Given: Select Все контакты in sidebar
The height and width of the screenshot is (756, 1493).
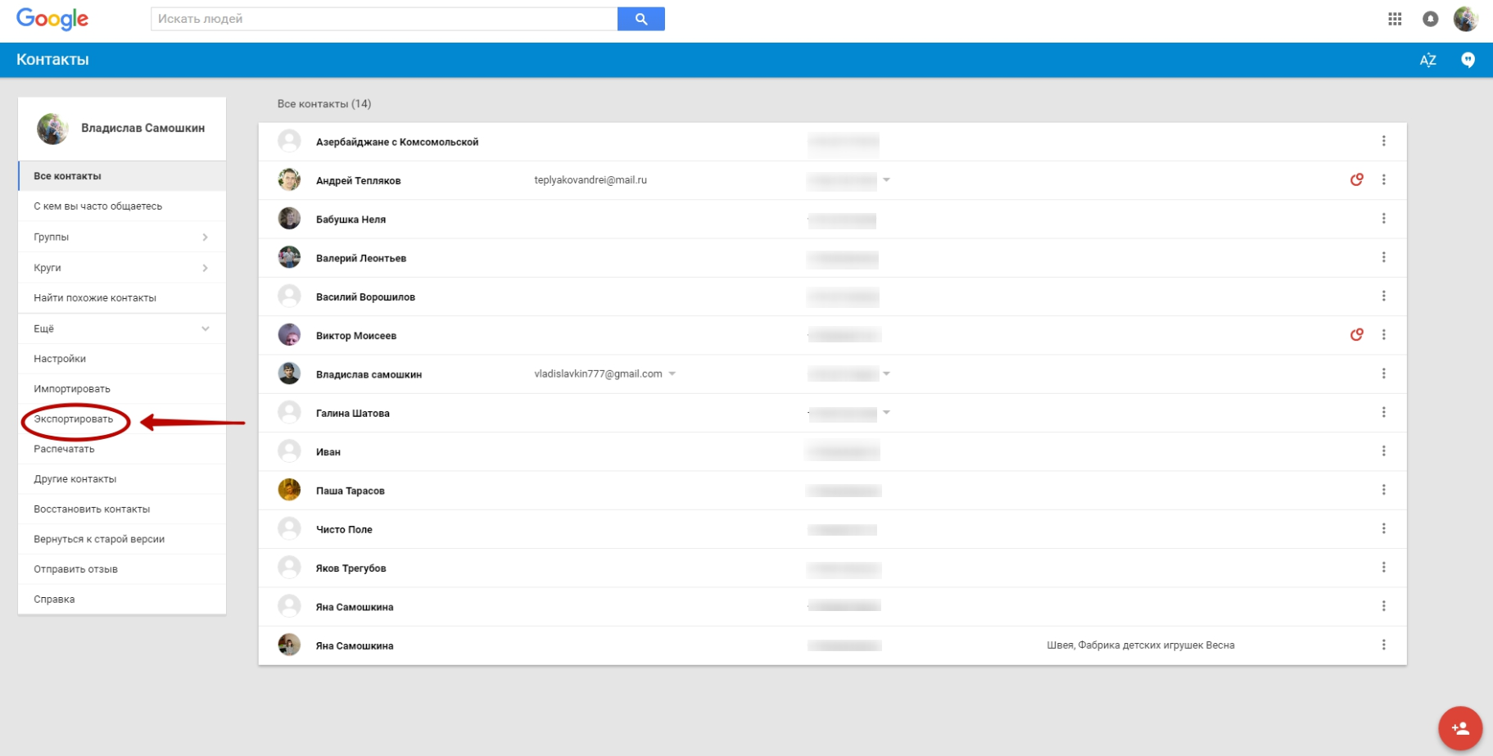Looking at the screenshot, I should click(68, 176).
